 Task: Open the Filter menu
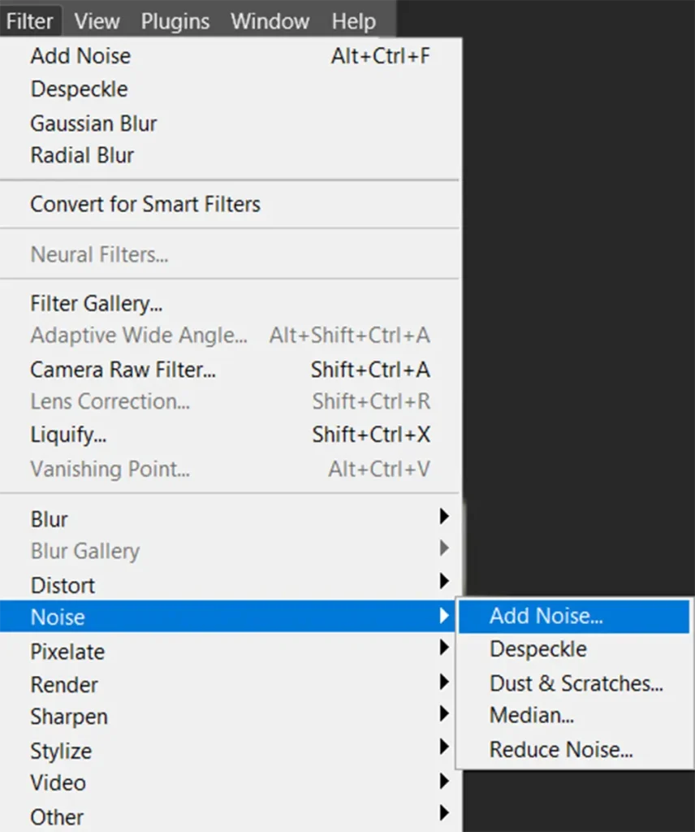[30, 21]
